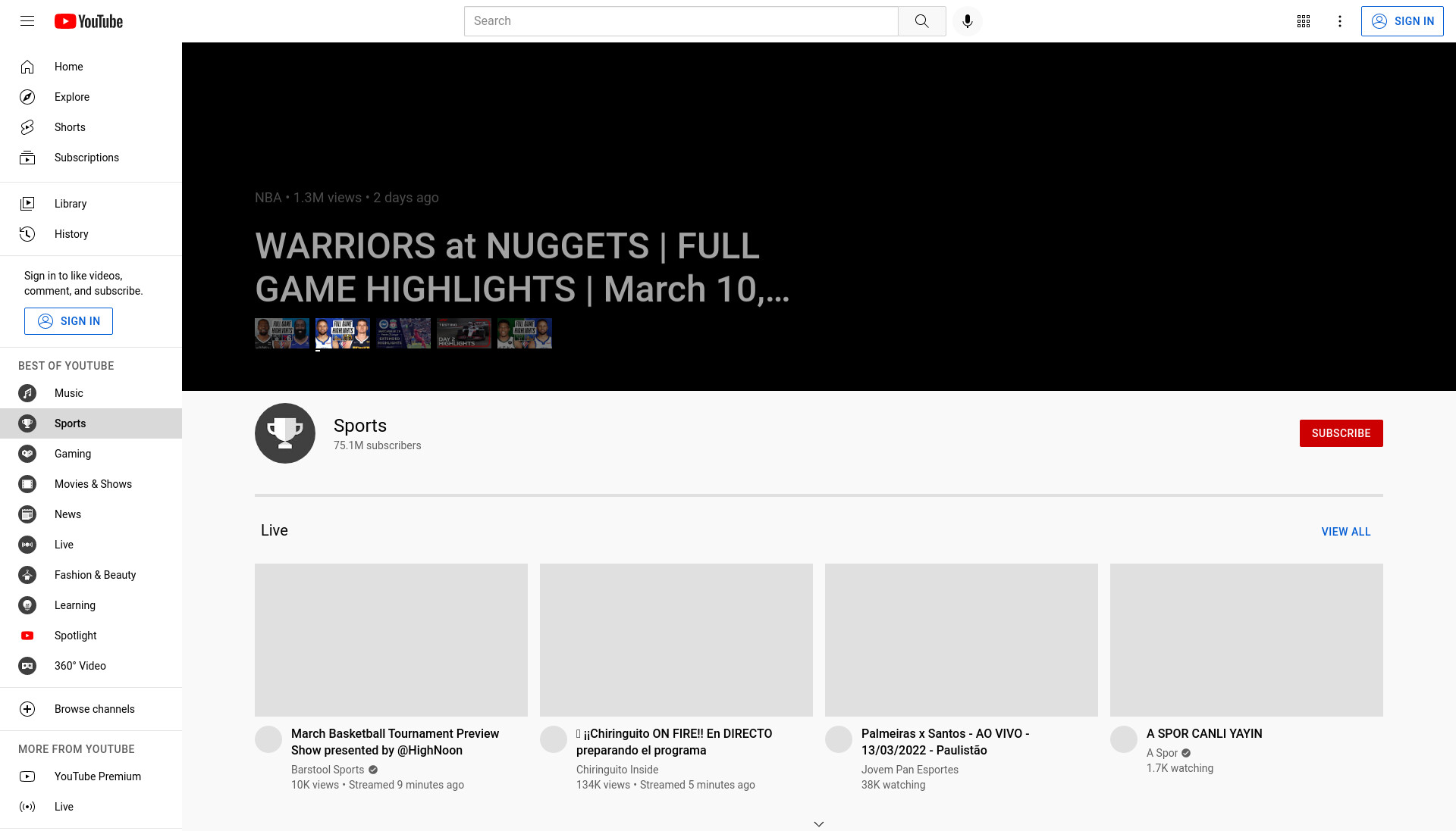The height and width of the screenshot is (831, 1456).
Task: Click the YouTube logo
Action: tap(89, 21)
